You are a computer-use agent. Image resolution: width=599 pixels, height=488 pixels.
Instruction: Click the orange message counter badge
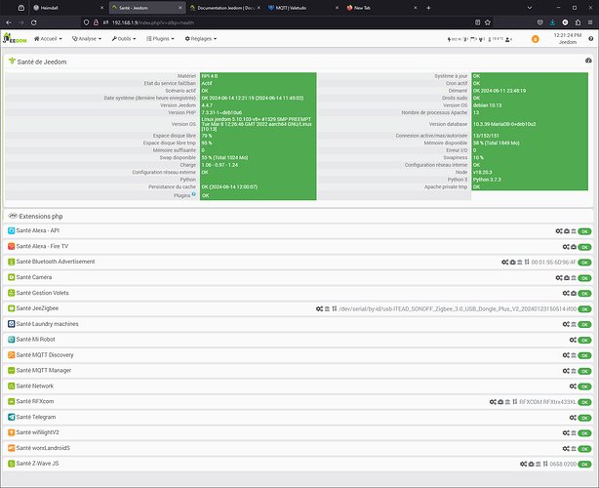pyautogui.click(x=536, y=39)
